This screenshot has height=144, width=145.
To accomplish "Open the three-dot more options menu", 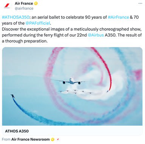I will [140, 3].
